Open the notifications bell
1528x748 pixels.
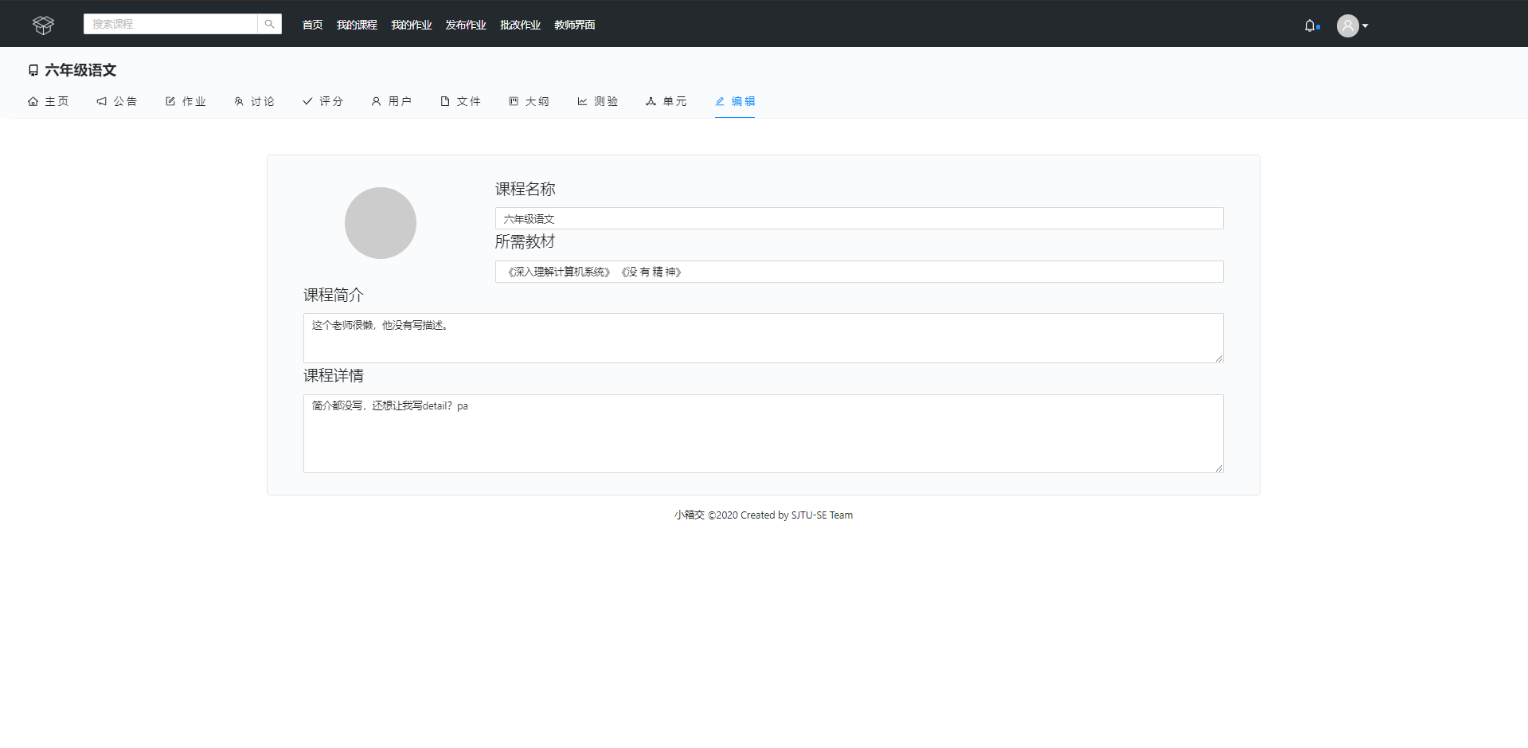[x=1310, y=25]
